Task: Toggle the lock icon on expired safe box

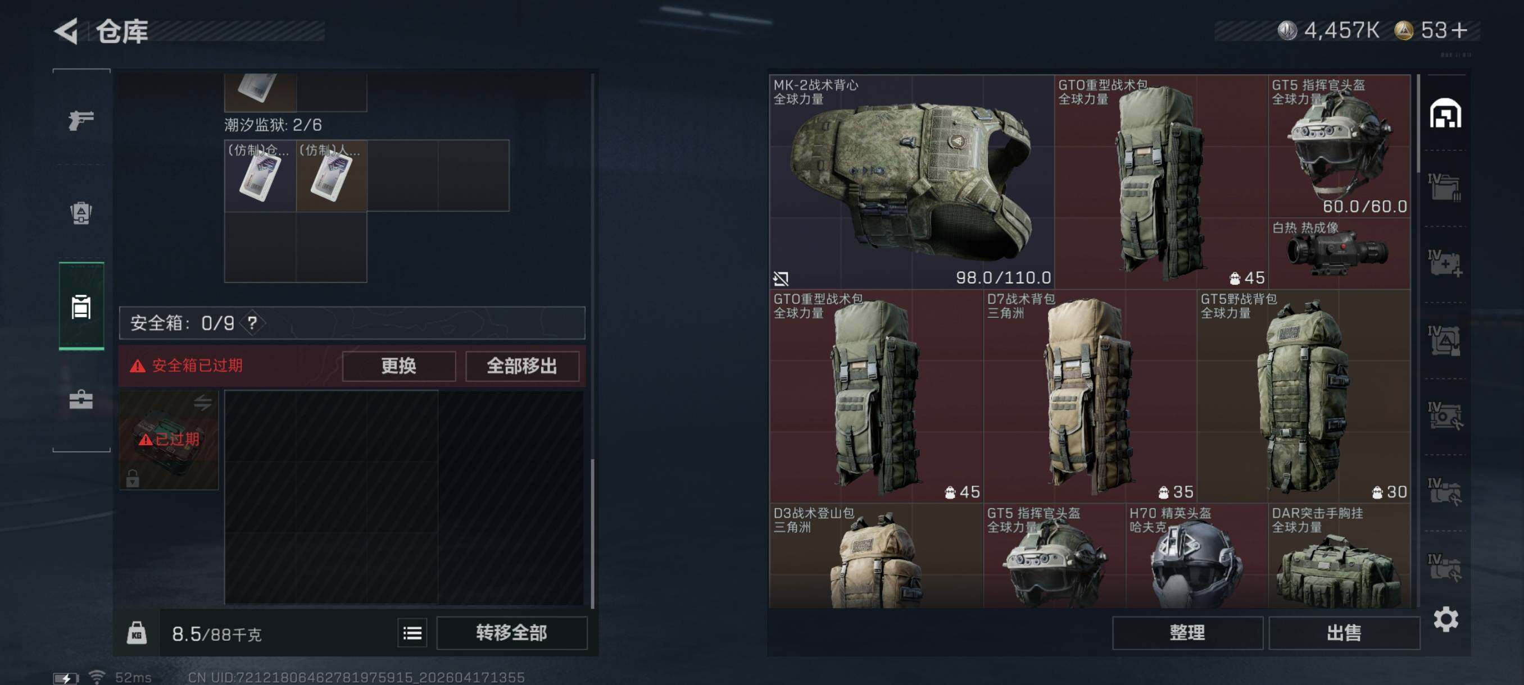Action: coord(133,478)
